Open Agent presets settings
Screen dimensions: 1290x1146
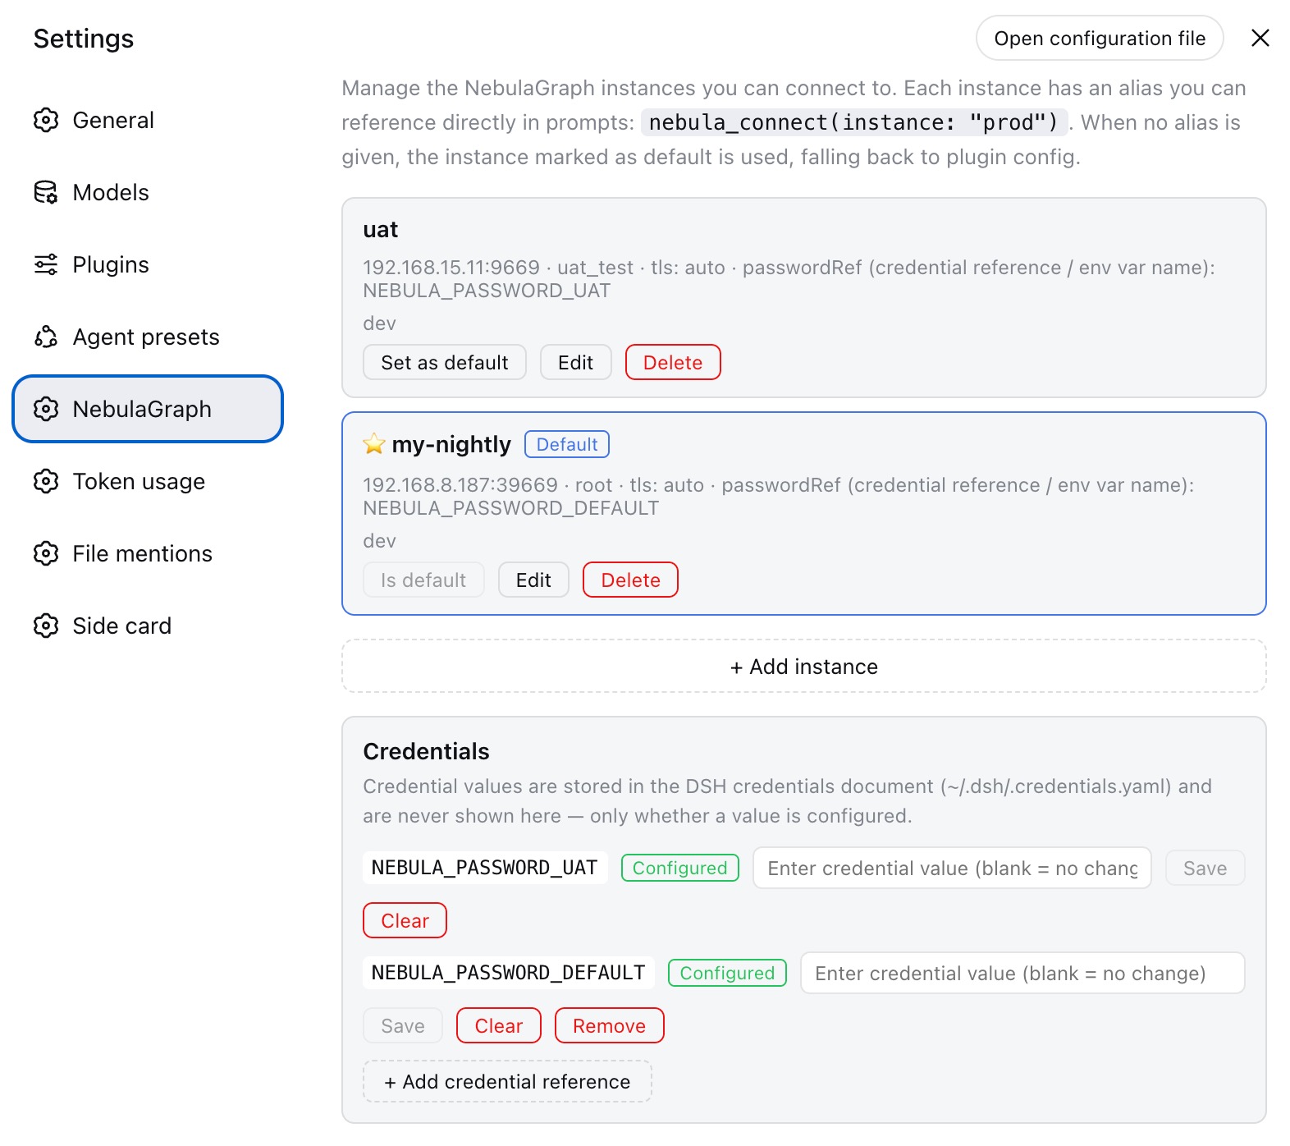148,337
